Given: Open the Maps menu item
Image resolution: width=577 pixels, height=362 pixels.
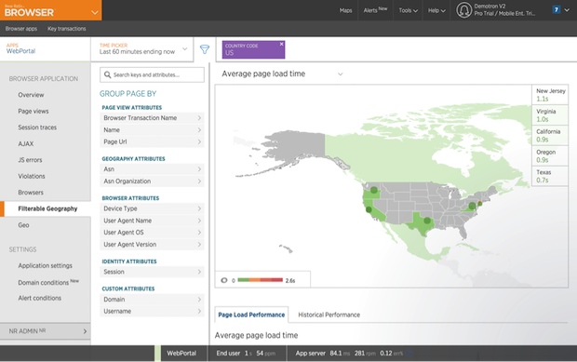Looking at the screenshot, I should [345, 10].
